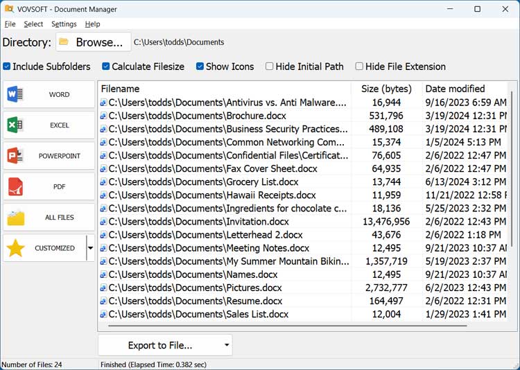The image size is (520, 370).
Task: Click the file icon beside Letterhead 2.docx
Action: pos(103,235)
